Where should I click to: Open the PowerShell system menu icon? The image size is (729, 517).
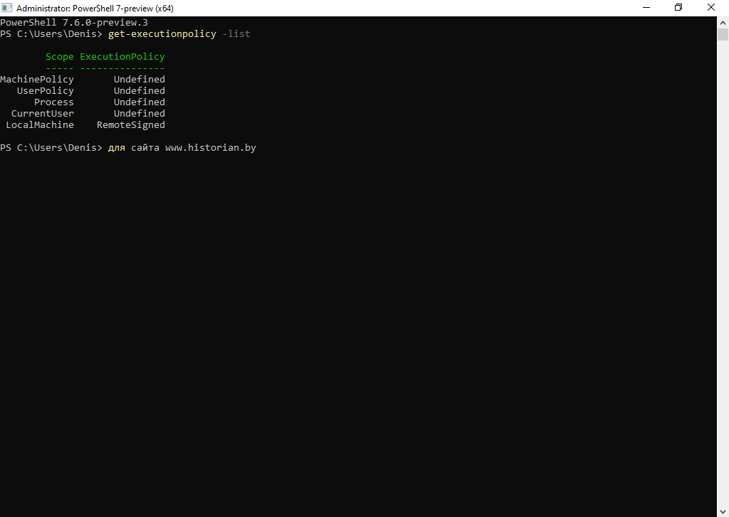coord(7,8)
